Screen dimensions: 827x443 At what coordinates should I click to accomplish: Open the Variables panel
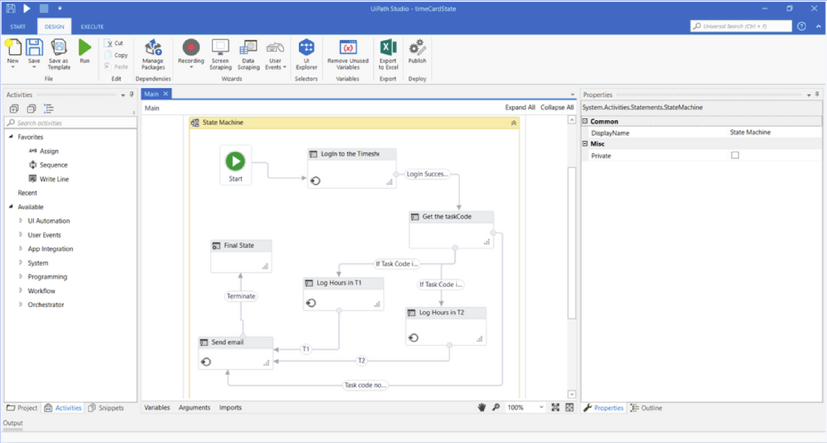(x=157, y=408)
